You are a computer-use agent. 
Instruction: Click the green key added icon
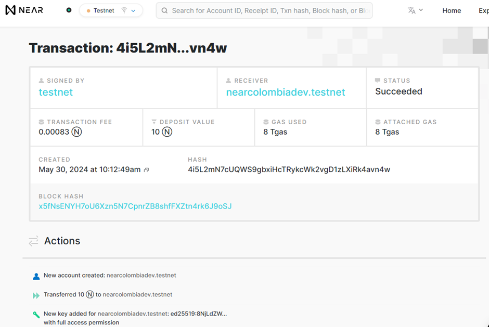click(36, 315)
